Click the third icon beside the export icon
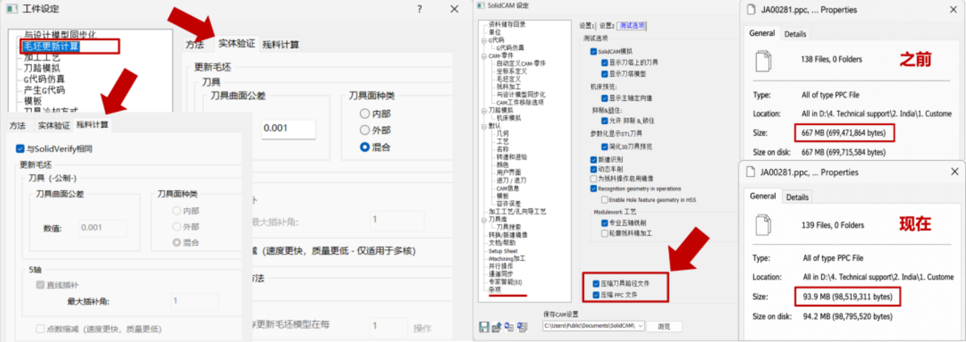This screenshot has width=966, height=342. point(509,327)
